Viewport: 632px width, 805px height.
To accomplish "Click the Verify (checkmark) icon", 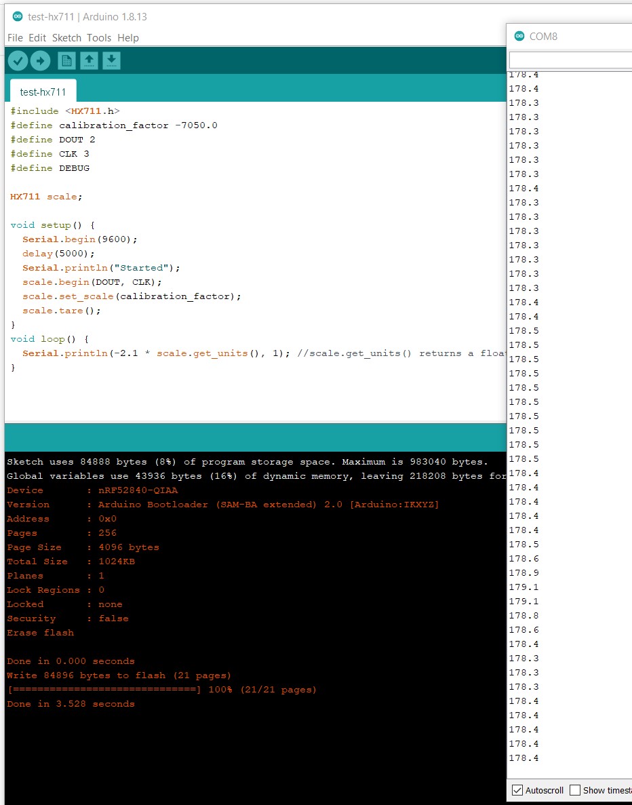I will [x=18, y=60].
